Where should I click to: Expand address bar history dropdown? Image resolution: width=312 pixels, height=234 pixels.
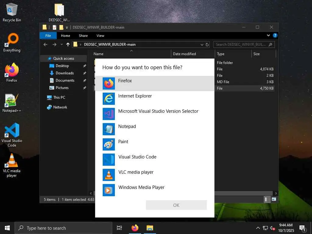pos(202,45)
